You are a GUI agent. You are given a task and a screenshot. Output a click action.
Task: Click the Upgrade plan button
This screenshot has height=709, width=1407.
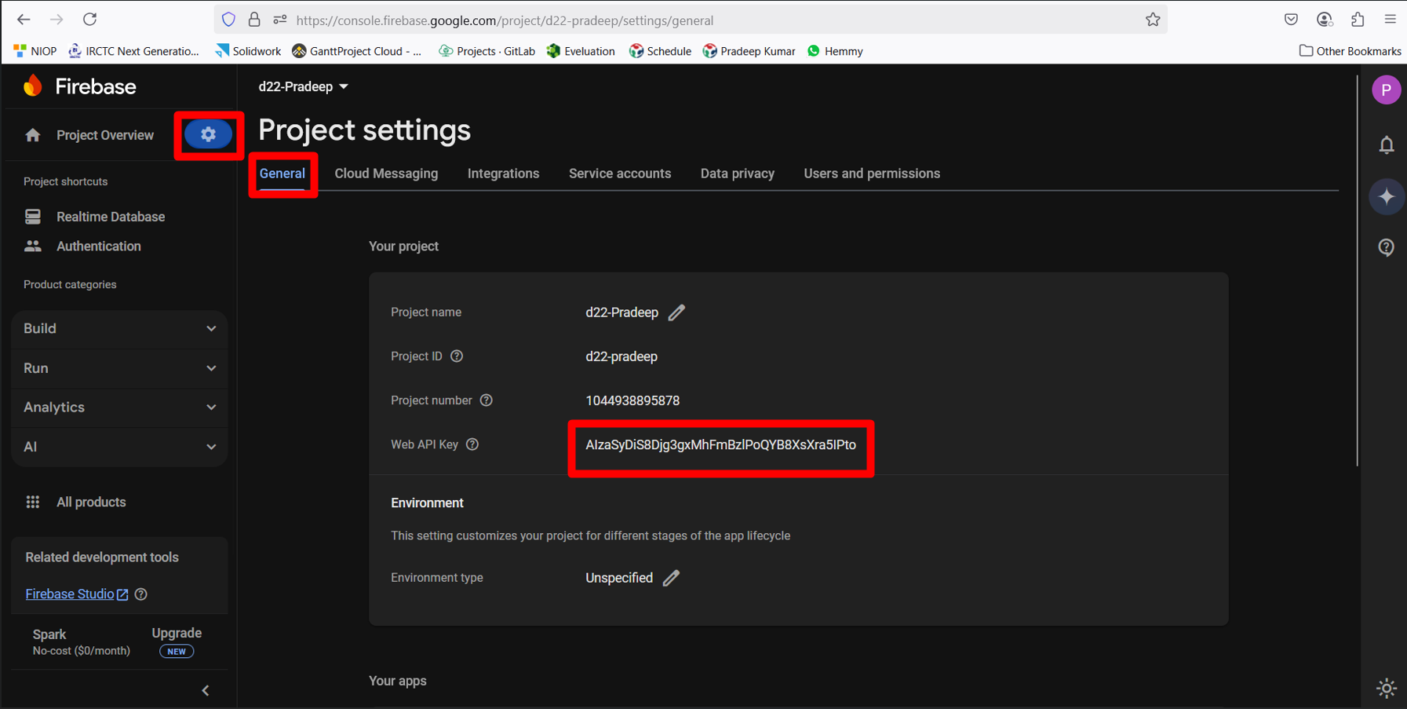177,641
